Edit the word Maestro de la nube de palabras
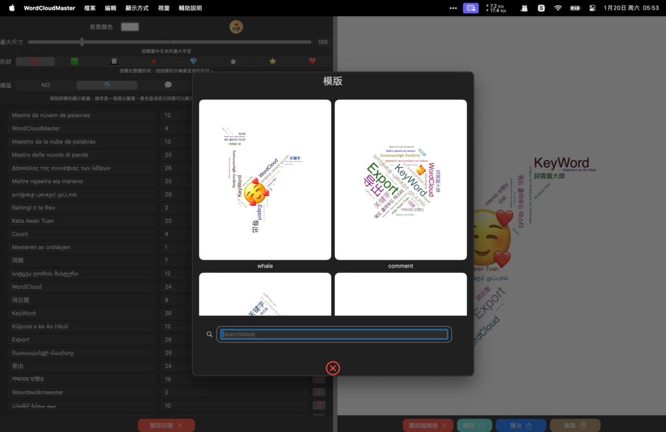The width and height of the screenshot is (666, 432). (x=81, y=142)
